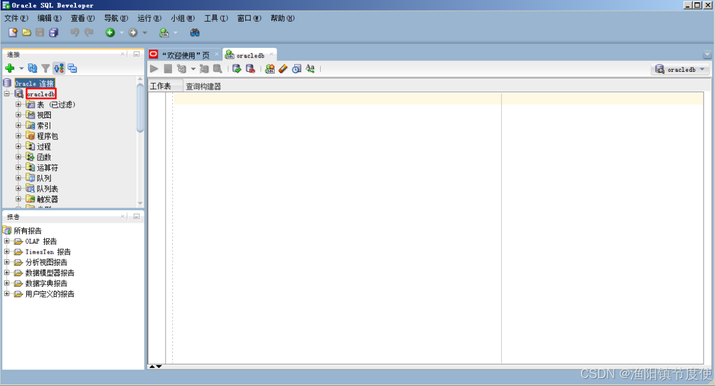Open the 工具 (T) menu
The image size is (715, 386).
[215, 18]
